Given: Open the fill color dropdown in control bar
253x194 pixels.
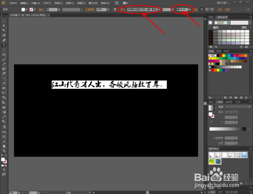Looking at the screenshot, I should coord(26,10).
